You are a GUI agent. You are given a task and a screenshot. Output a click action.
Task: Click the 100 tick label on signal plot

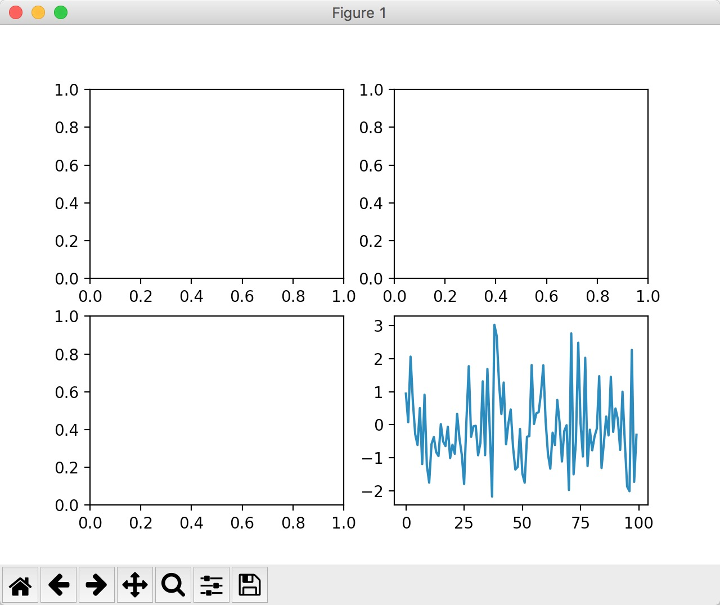(640, 523)
